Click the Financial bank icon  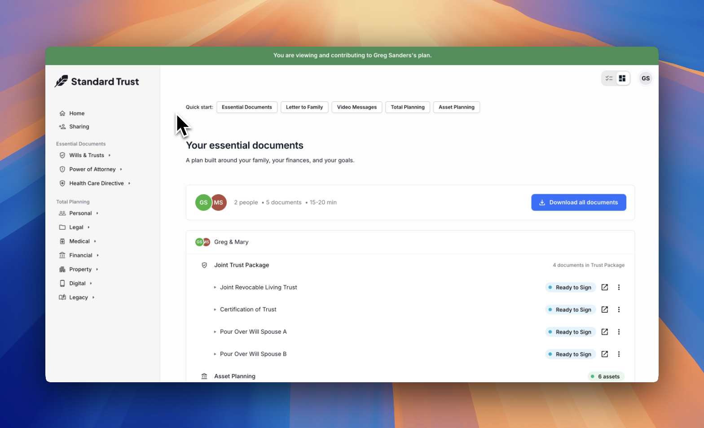point(62,255)
